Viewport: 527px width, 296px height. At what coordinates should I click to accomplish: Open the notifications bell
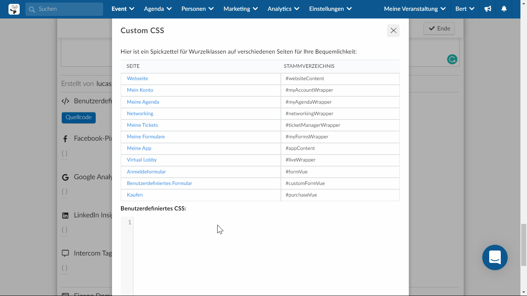click(x=504, y=9)
